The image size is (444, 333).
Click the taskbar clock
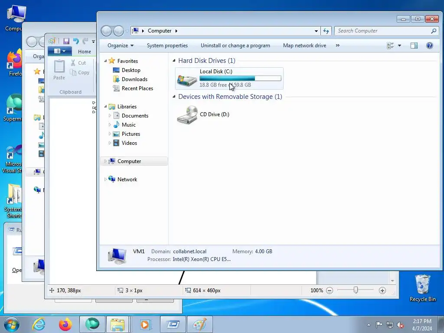coord(422,325)
